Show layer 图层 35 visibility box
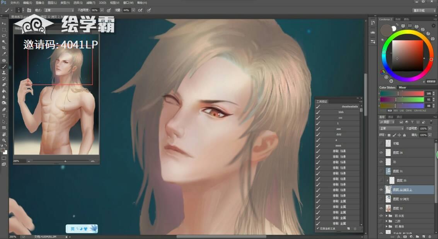 click(x=381, y=180)
